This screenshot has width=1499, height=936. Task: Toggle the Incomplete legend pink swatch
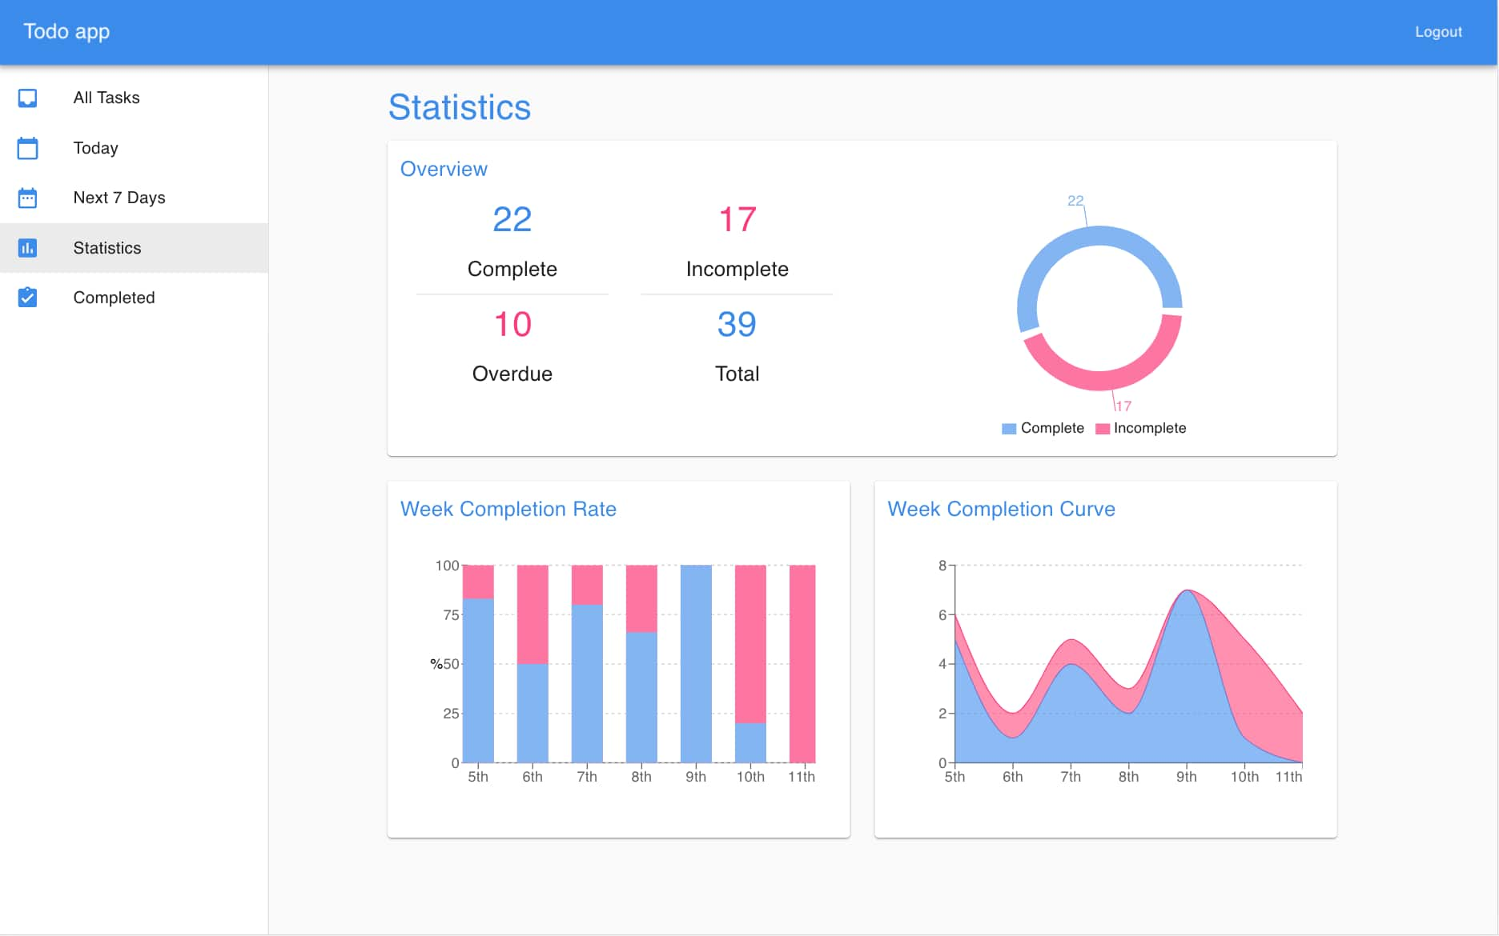1103,429
